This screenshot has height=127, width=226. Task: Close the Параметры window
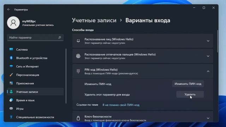[213, 8]
